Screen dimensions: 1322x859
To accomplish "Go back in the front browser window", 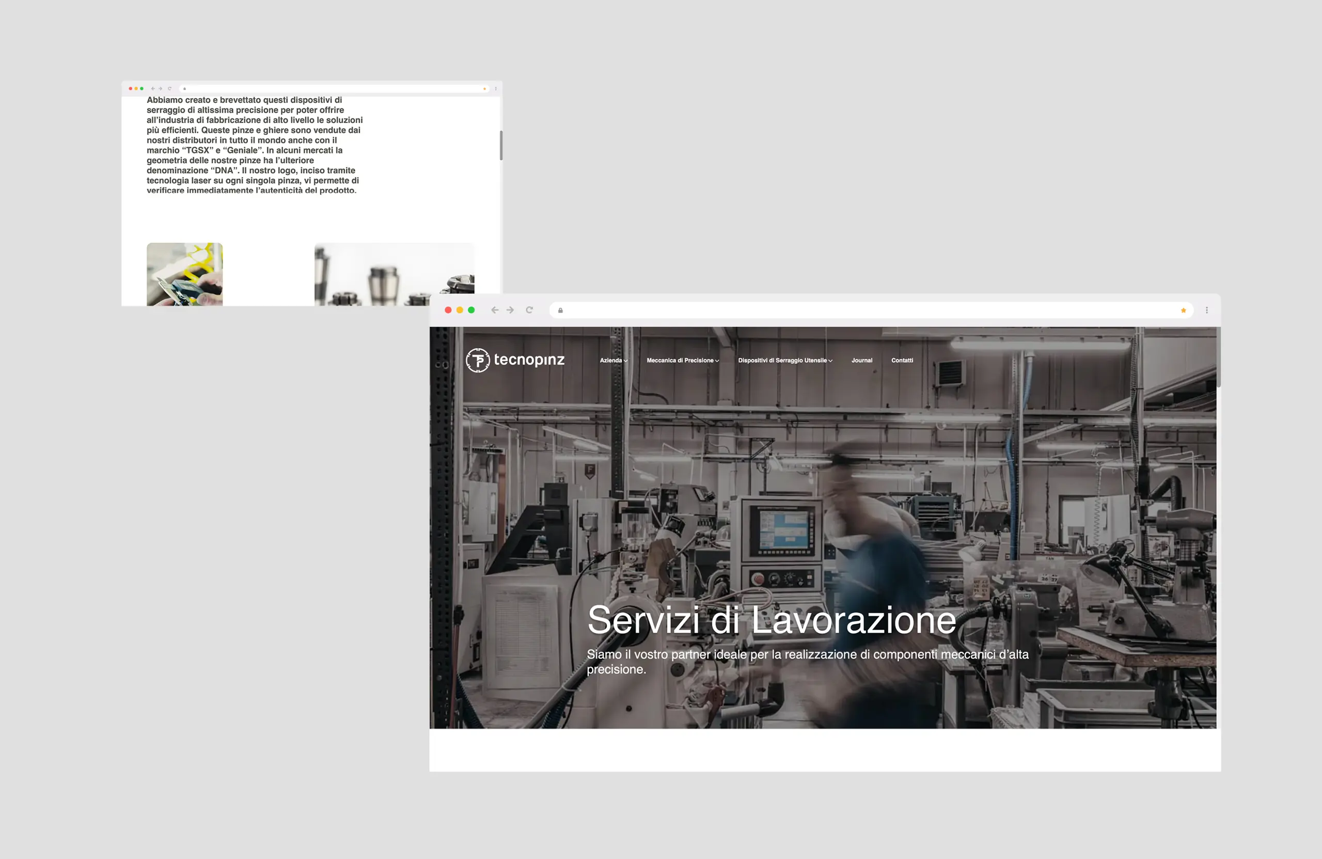I will 494,310.
